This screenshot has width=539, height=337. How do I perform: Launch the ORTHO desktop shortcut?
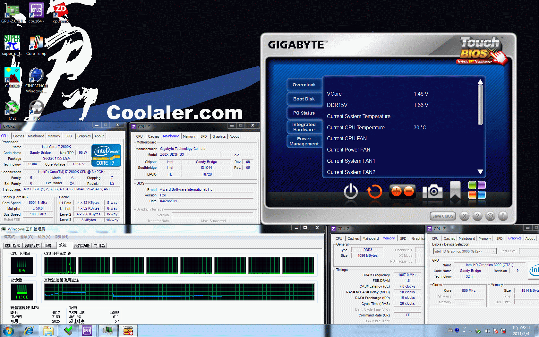[x=12, y=77]
